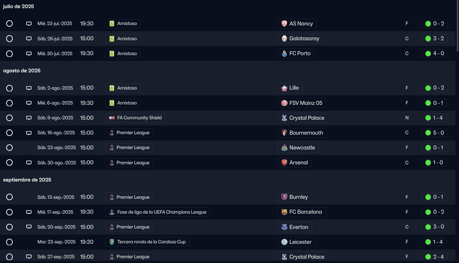Click the Champions League competition icon

(x=112, y=212)
